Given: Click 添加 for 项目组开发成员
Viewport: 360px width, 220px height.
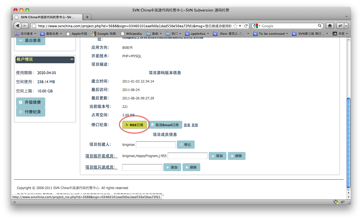Looking at the screenshot, I should (217, 156).
